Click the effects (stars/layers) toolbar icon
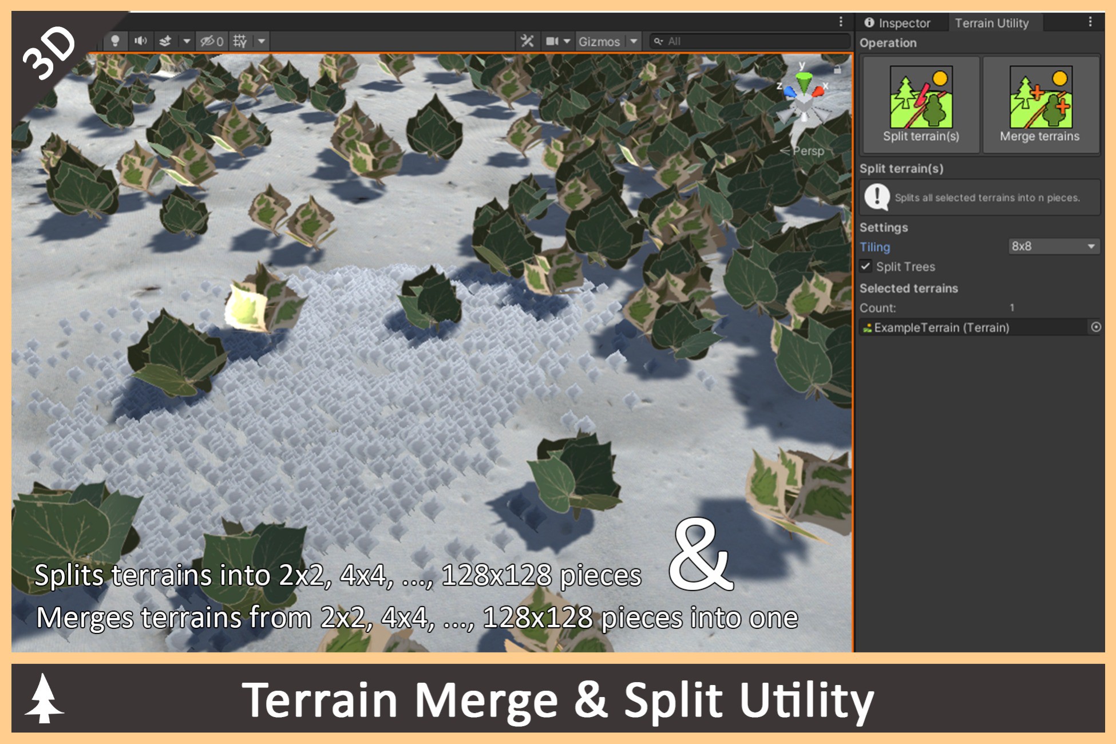This screenshot has height=744, width=1116. 165,41
